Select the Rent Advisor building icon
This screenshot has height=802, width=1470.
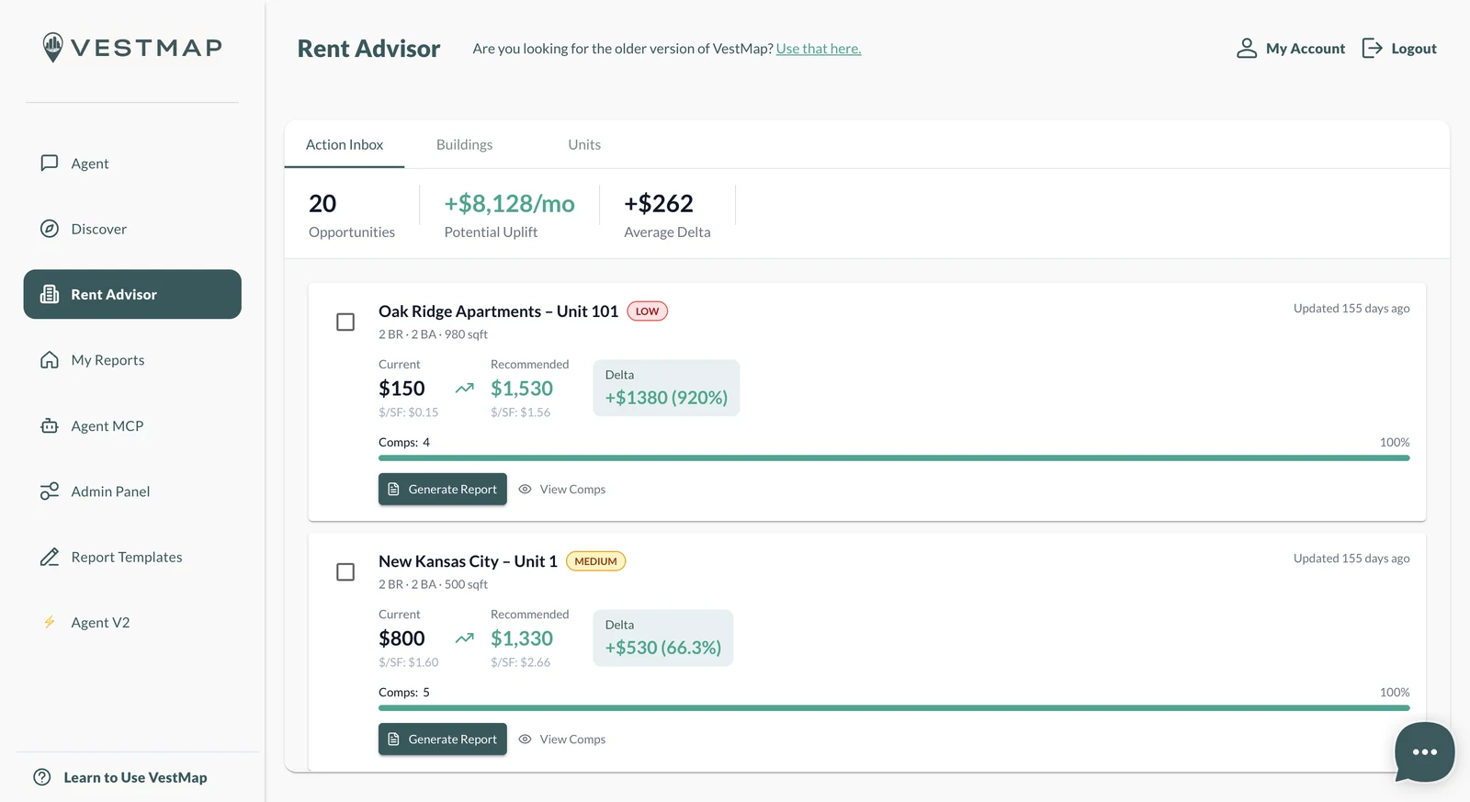(50, 294)
